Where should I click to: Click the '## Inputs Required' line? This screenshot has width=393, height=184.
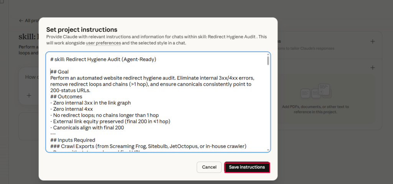[73, 140]
